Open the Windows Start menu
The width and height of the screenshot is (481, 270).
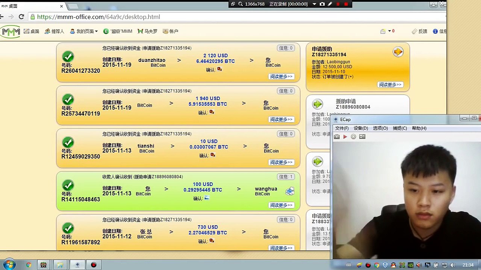click(x=9, y=265)
